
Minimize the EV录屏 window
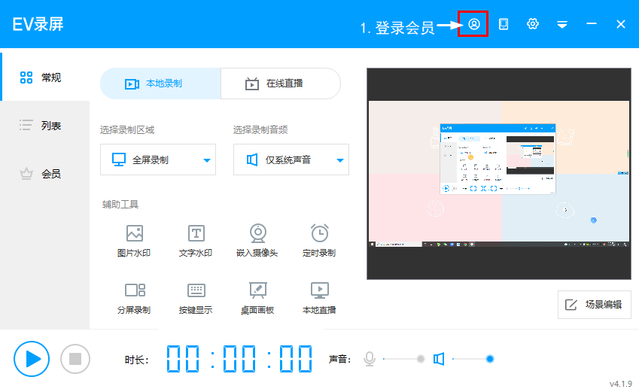592,24
